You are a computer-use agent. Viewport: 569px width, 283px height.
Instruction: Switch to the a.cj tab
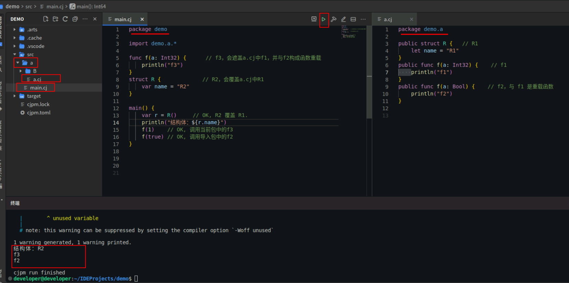pos(388,20)
